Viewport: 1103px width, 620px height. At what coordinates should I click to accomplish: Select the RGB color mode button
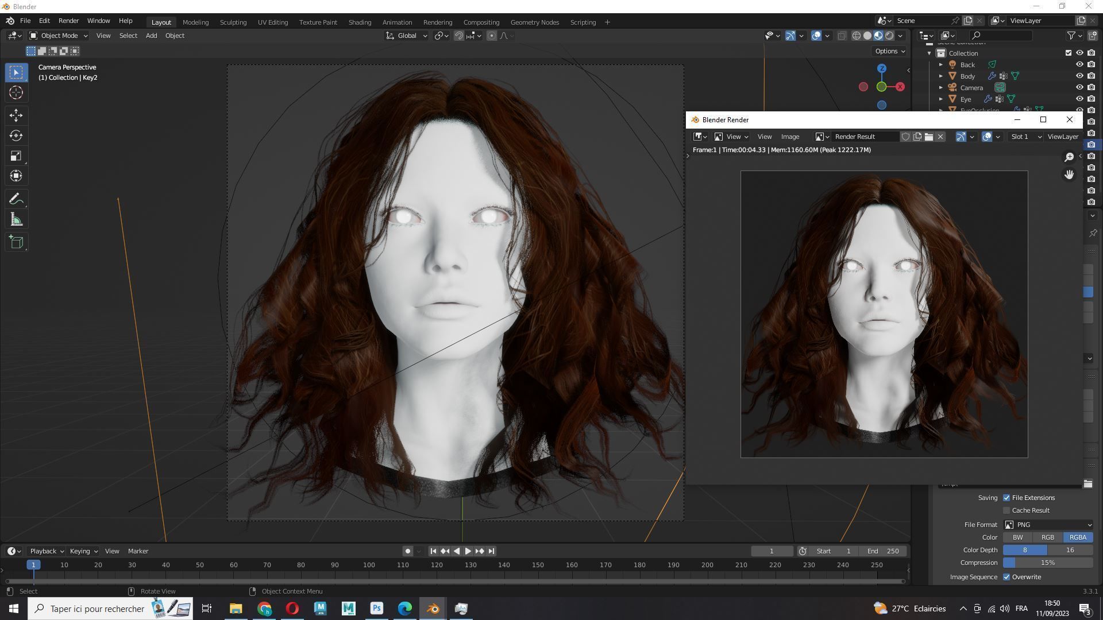pos(1048,537)
